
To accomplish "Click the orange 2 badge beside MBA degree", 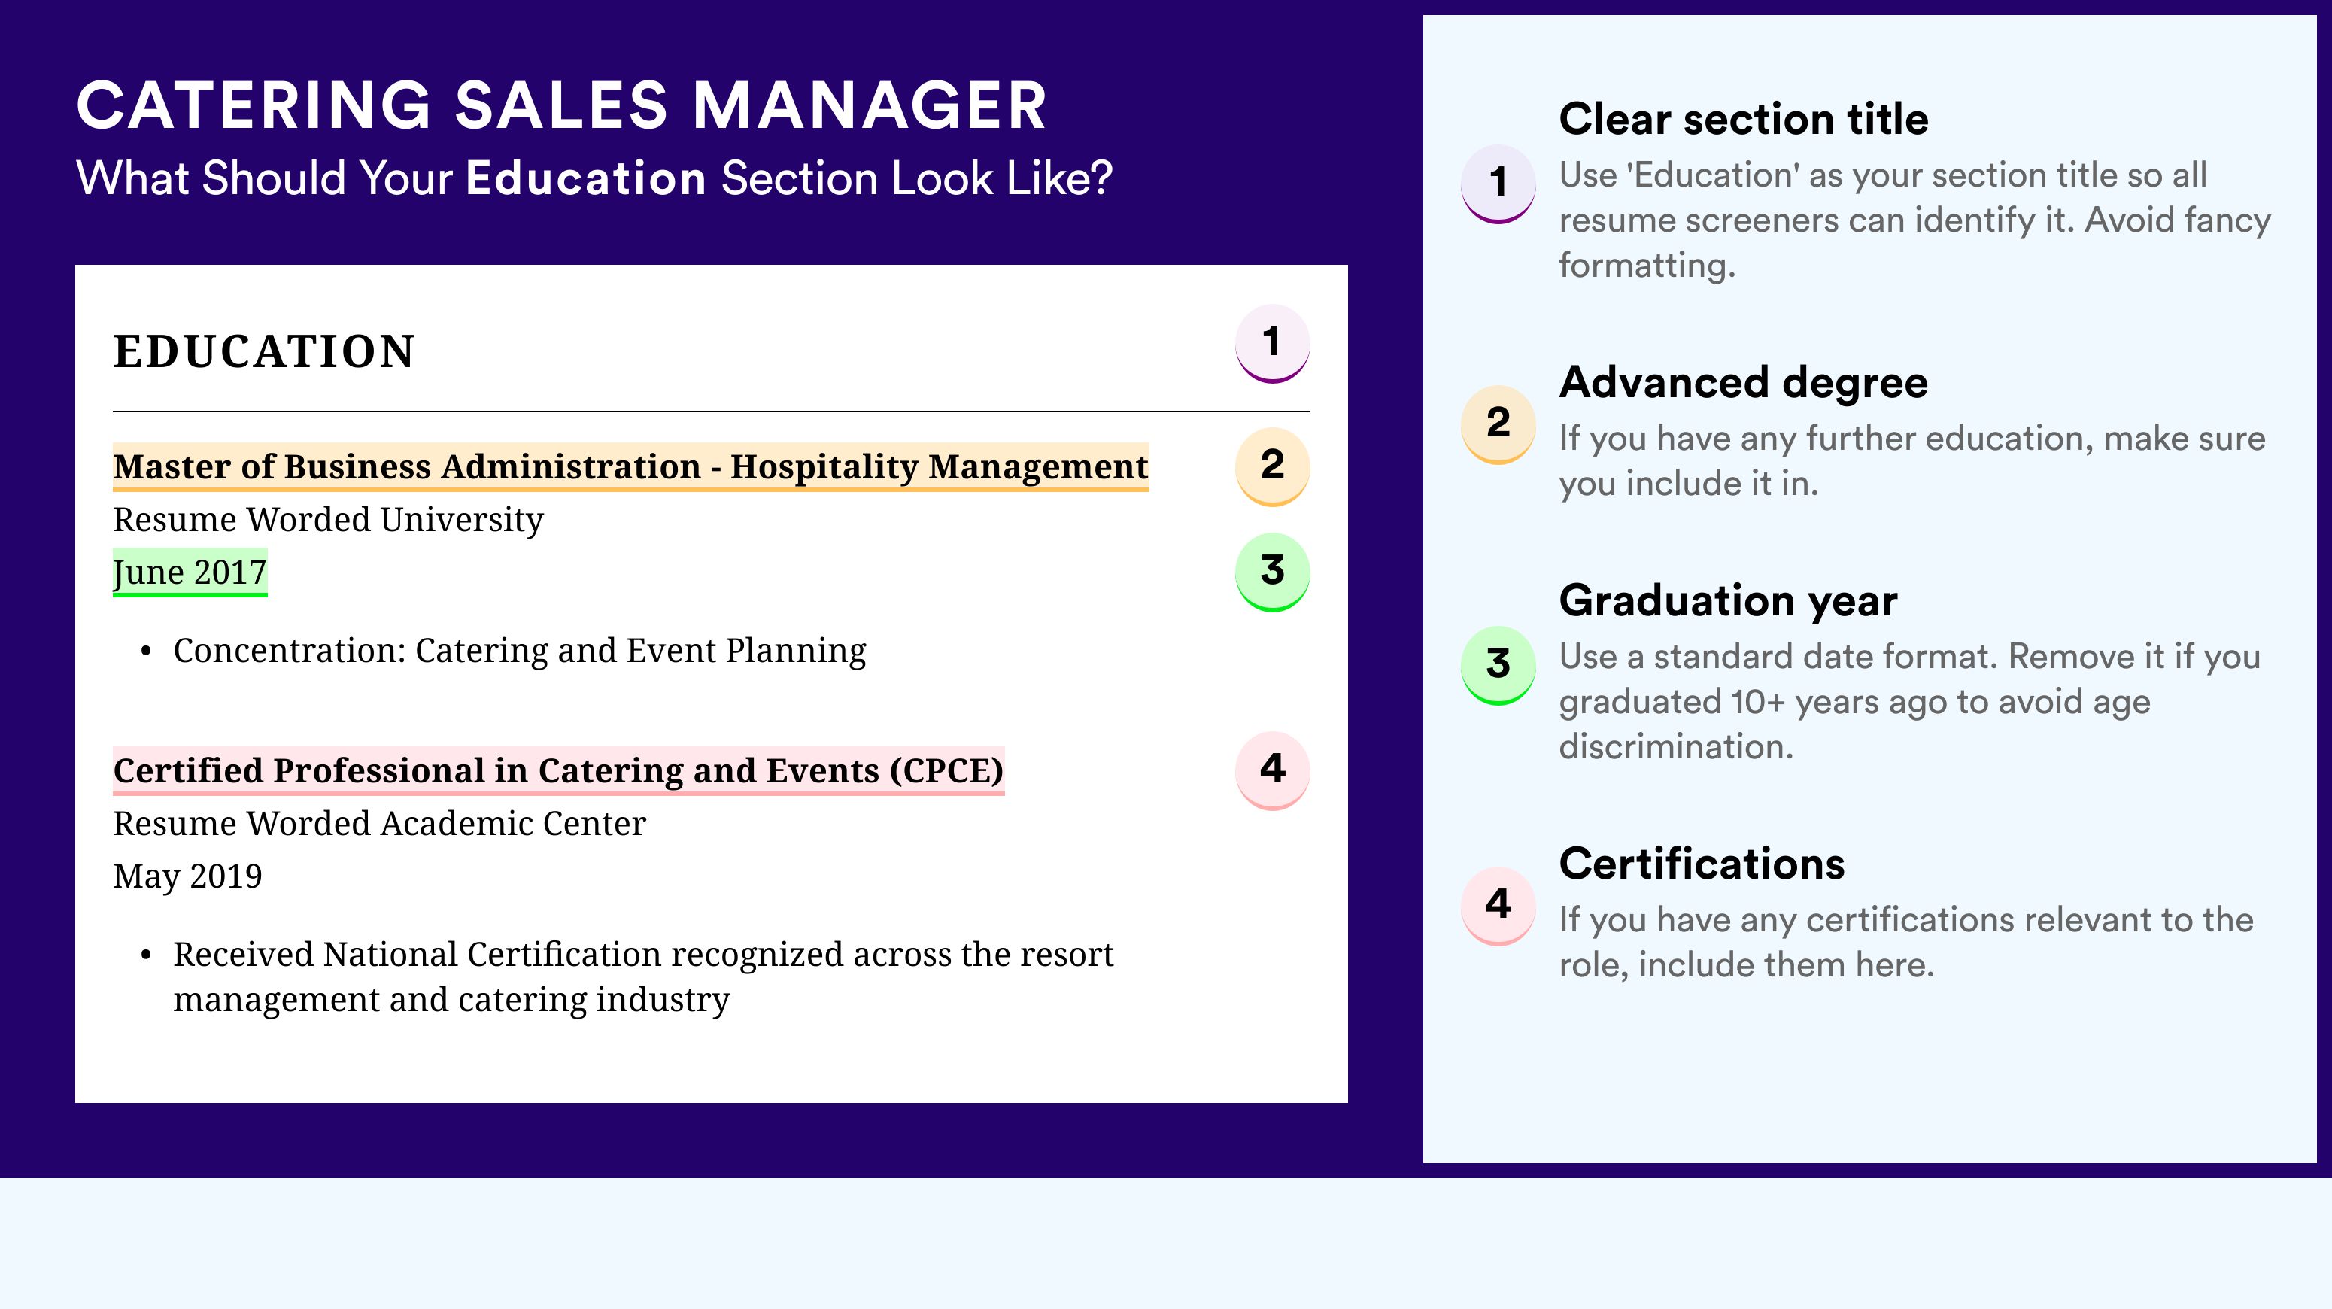I will click(1272, 466).
